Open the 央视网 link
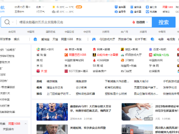Screen dimensions: 179x134 coord(12,32)
